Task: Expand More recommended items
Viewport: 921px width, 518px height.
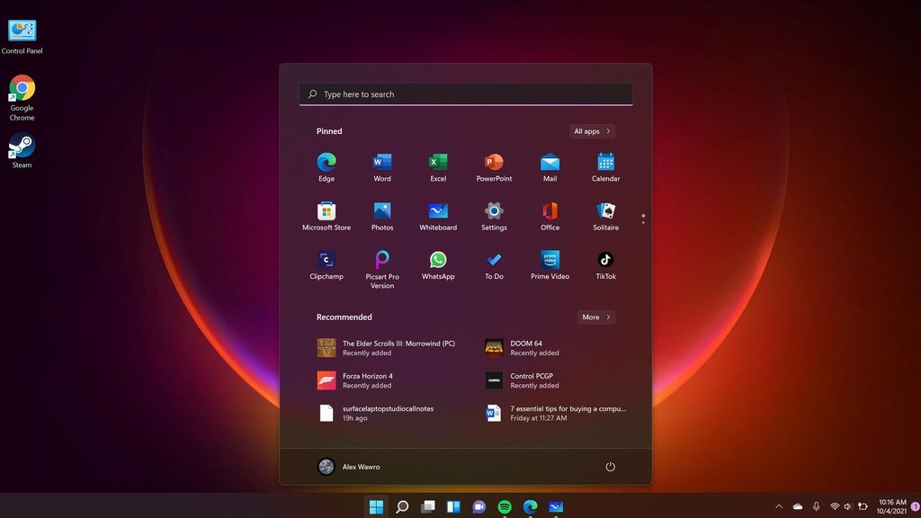Action: [x=595, y=317]
